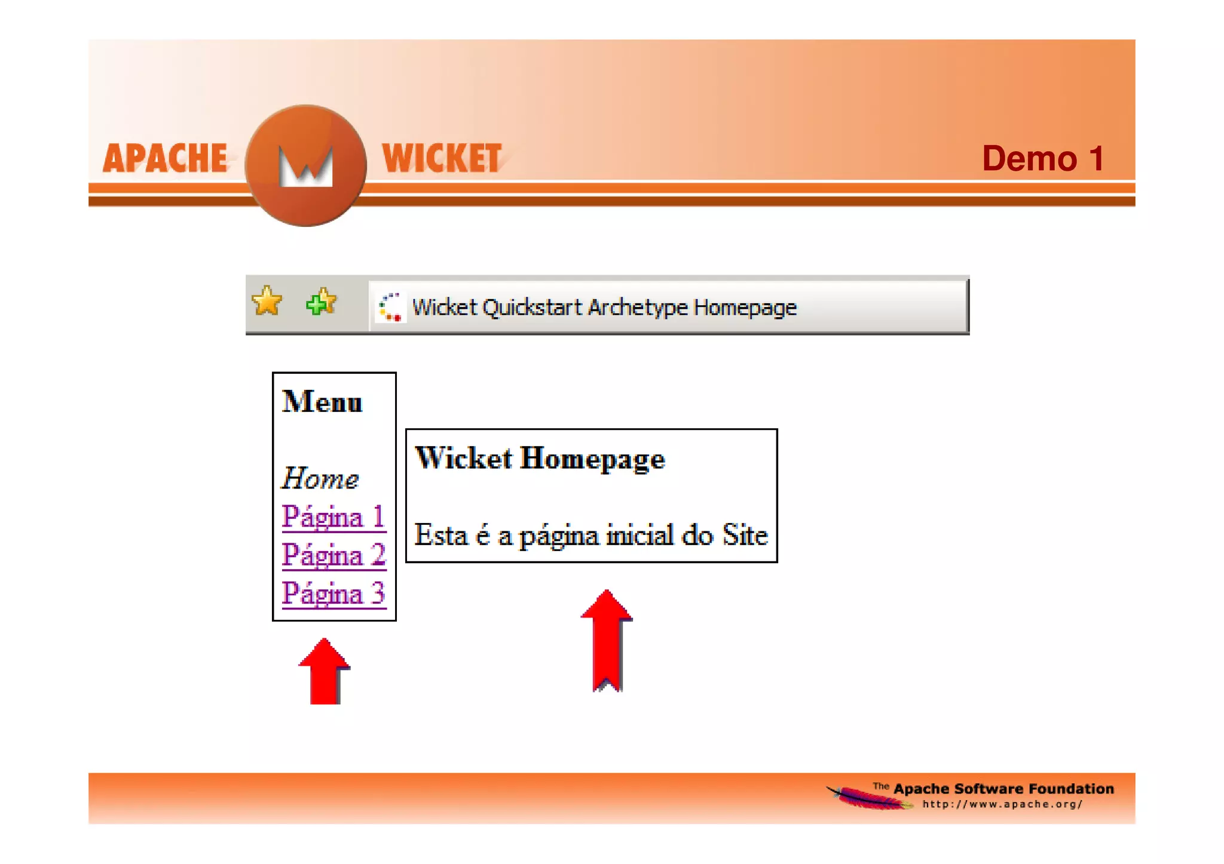Image resolution: width=1224 pixels, height=864 pixels.
Task: Click the Apache Software Foundation text
Action: 1003,789
